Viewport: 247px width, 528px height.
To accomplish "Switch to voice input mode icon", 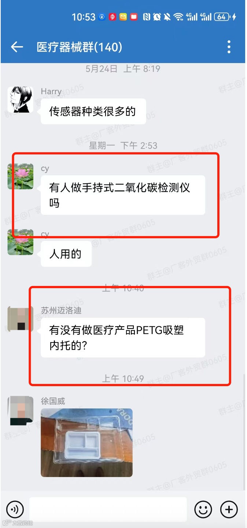I will pyautogui.click(x=15, y=509).
